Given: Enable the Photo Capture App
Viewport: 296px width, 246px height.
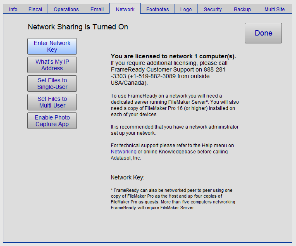Looking at the screenshot, I should click(52, 121).
